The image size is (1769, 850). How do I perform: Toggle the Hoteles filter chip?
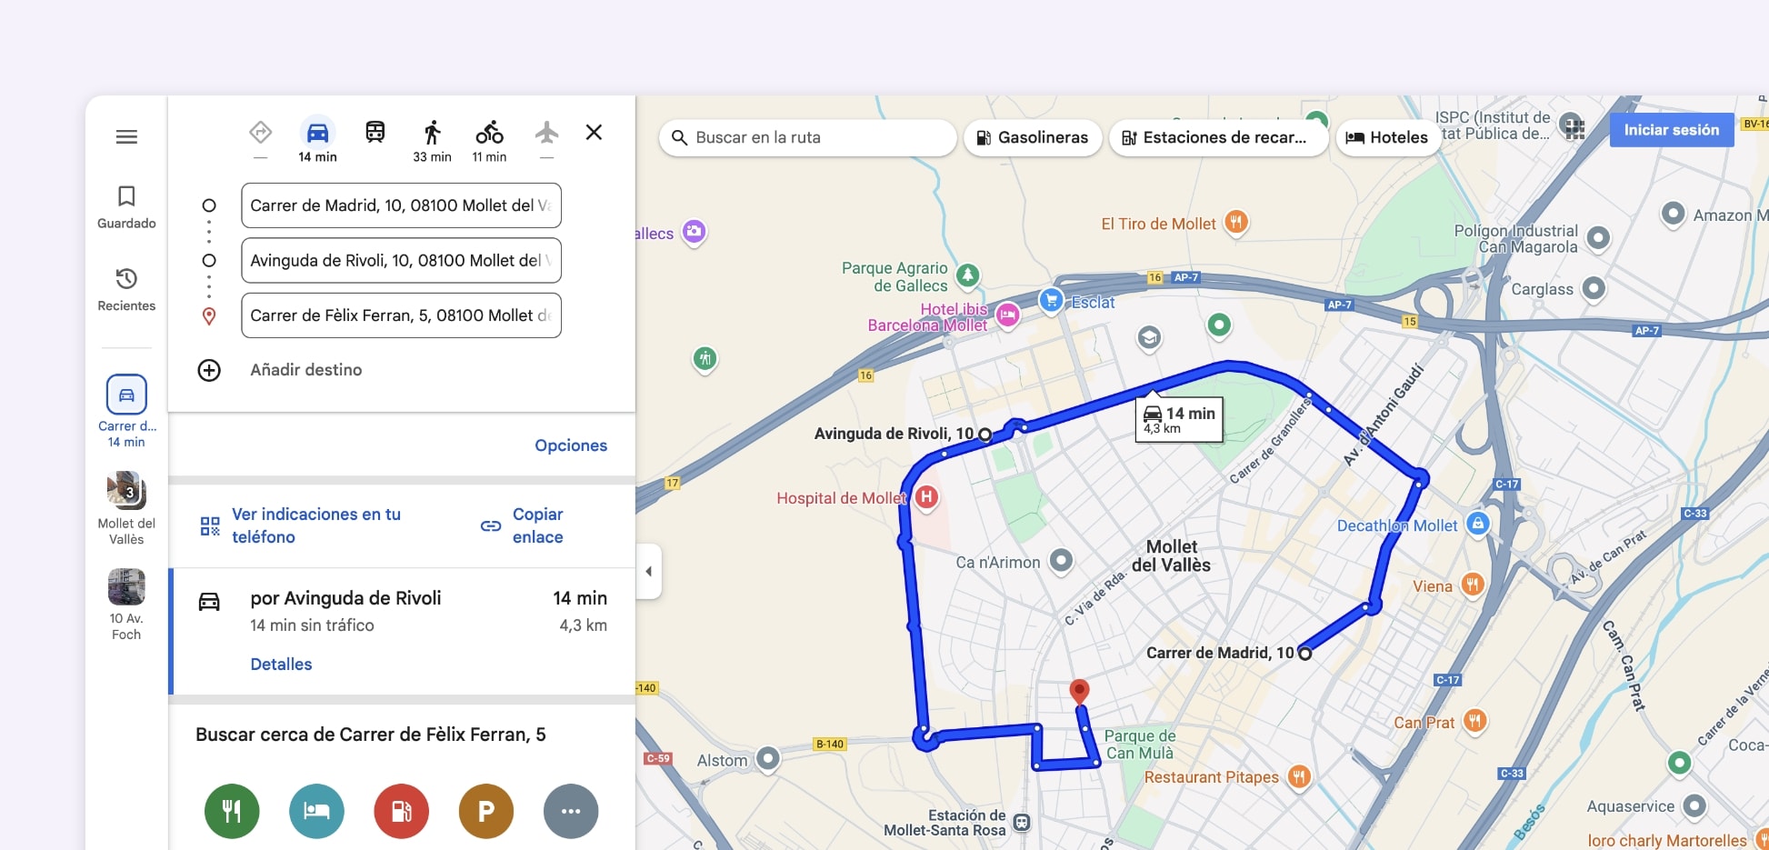tap(1386, 138)
